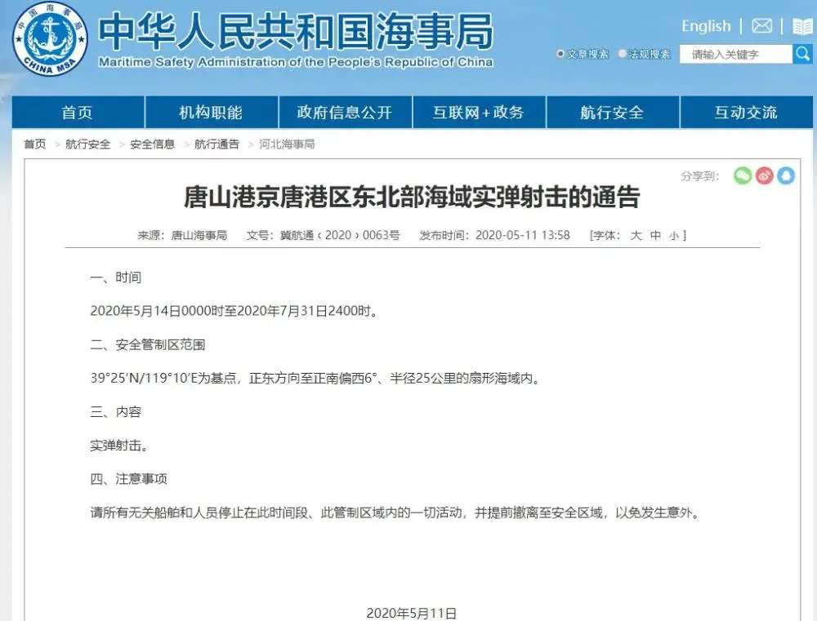The height and width of the screenshot is (621, 817).
Task: Share the notice to Weibo
Action: tap(763, 175)
